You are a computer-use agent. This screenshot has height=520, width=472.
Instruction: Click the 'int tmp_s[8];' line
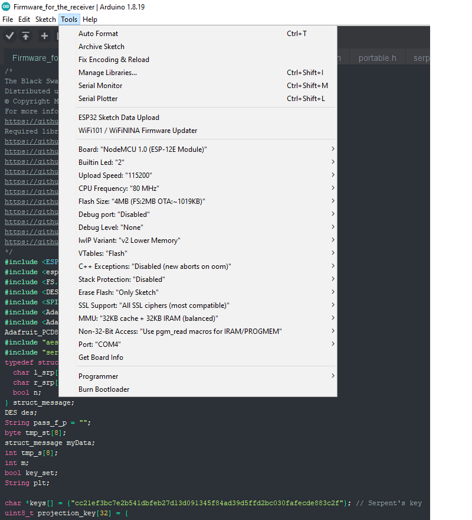(x=31, y=453)
